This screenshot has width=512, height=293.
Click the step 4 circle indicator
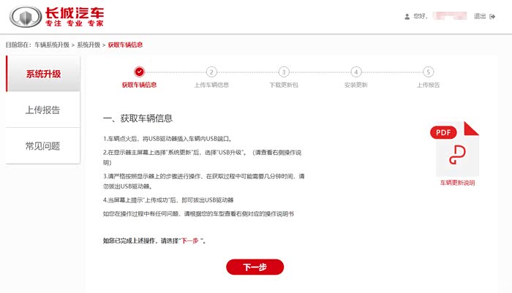(356, 72)
